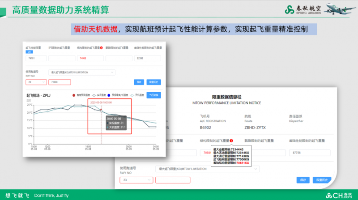Click the 70681KG landing structural limit text
This screenshot has width=358, height=200.
pos(243,163)
